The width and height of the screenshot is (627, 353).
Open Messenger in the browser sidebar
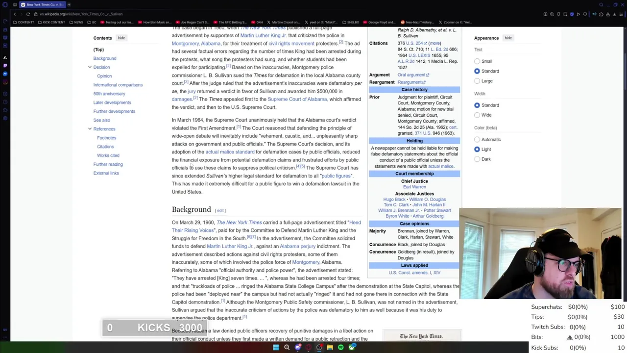tap(5, 74)
